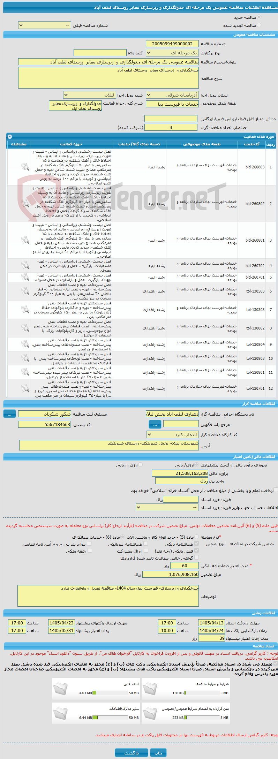Click the بازگشت back button
Image resolution: width=278 pixels, height=759 pixels.
pos(132,753)
